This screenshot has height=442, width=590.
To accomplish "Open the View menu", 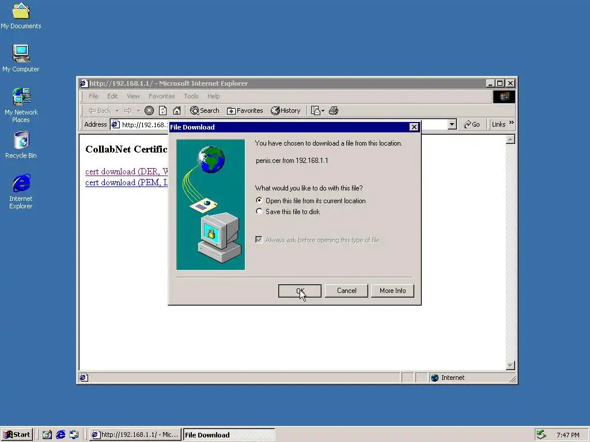I will [x=133, y=96].
